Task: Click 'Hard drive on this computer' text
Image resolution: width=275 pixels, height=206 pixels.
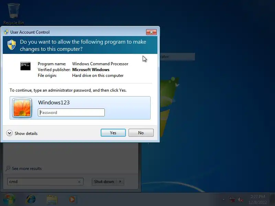Action: (98, 76)
